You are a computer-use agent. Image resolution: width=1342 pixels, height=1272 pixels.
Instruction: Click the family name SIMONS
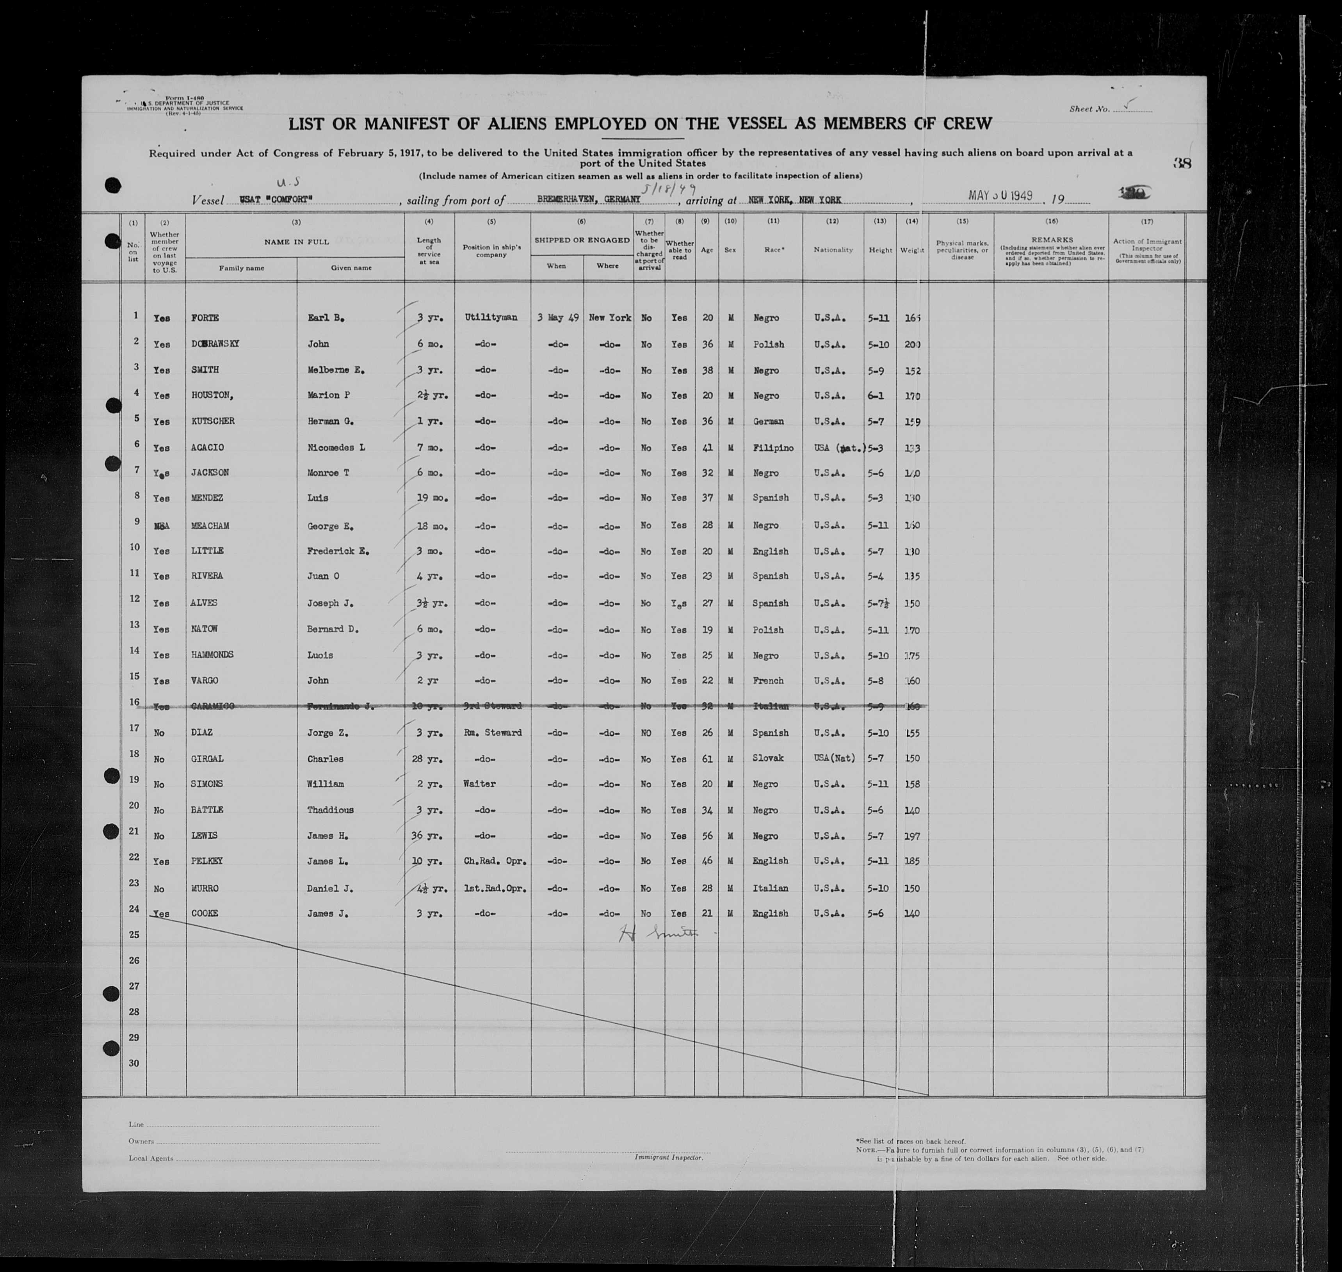pyautogui.click(x=208, y=784)
